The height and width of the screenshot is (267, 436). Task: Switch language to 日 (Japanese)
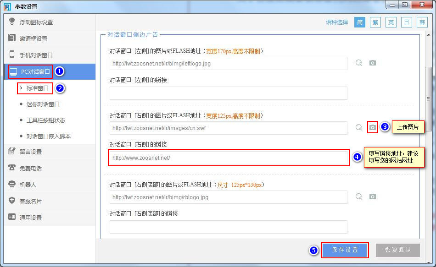(x=406, y=22)
